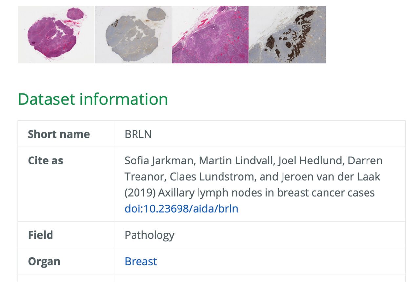Click the Cite as row label
Screen dimensions: 420x282
coord(46,161)
